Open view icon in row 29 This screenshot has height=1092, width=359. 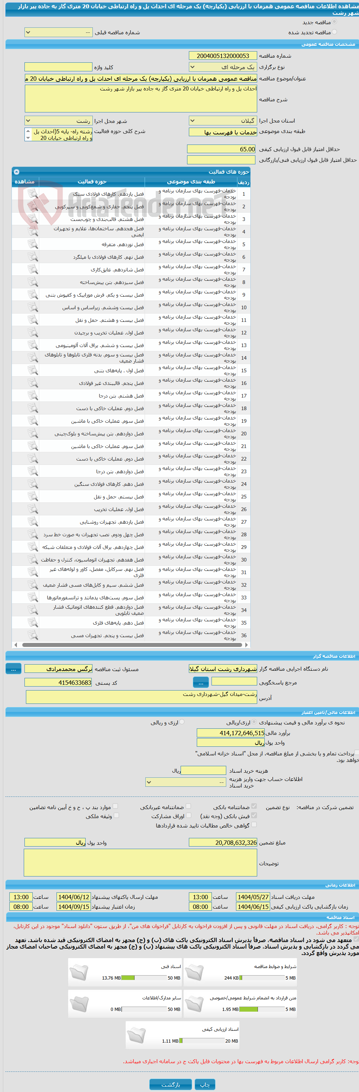click(33, 547)
